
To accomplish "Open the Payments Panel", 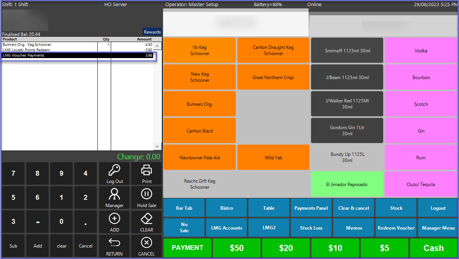I will point(311,208).
